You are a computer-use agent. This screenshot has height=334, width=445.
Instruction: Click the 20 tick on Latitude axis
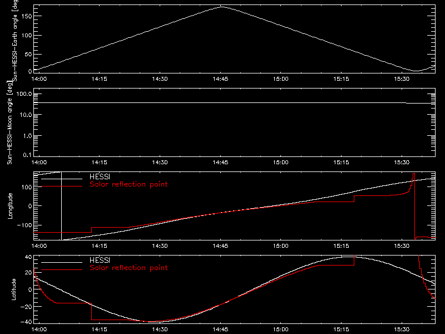[28, 273]
